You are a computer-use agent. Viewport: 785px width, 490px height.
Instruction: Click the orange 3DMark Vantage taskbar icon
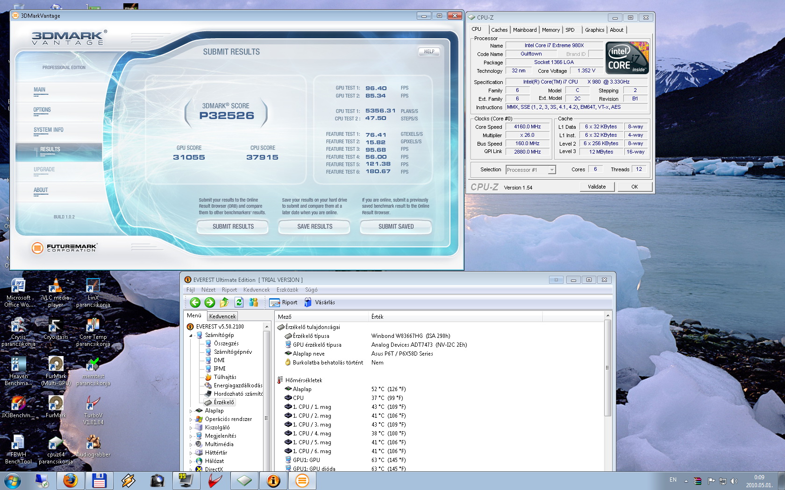click(302, 480)
